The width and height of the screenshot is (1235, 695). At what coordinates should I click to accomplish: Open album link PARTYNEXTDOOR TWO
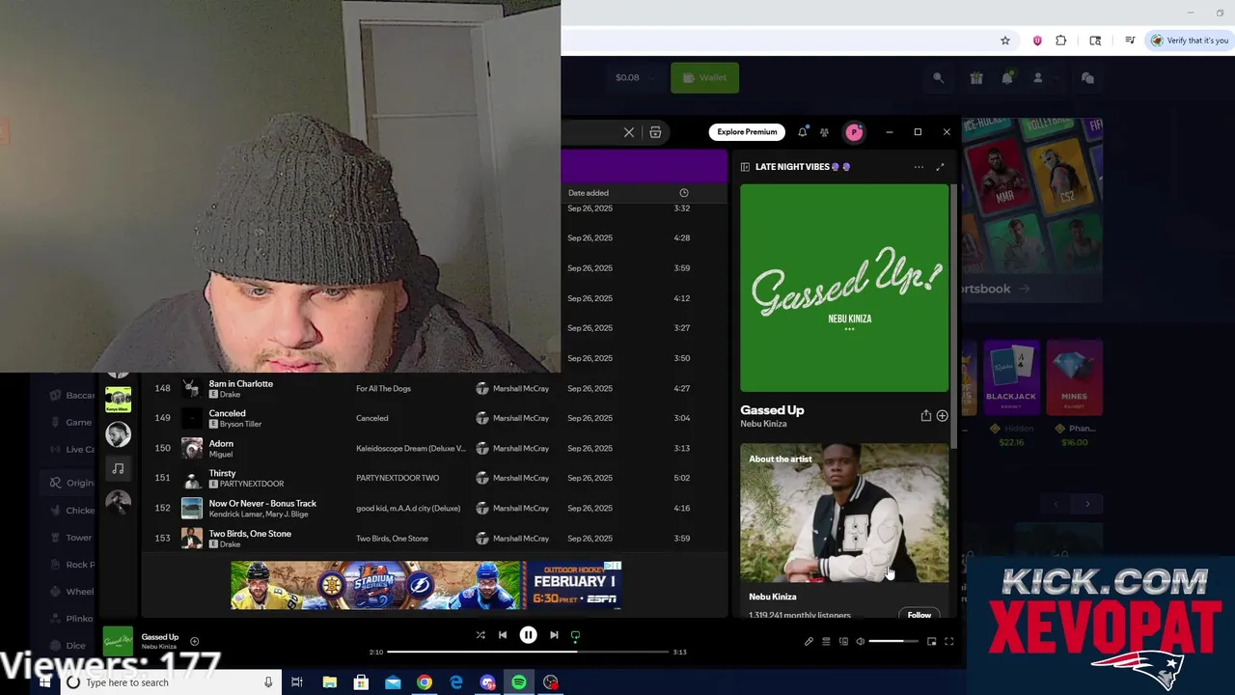(398, 478)
